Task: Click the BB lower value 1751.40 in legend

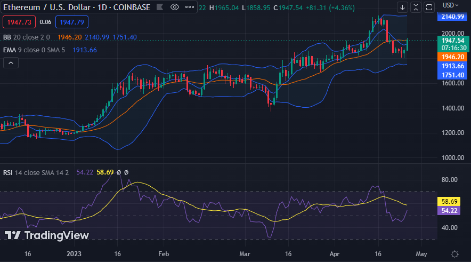Action: pos(125,37)
